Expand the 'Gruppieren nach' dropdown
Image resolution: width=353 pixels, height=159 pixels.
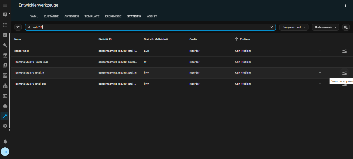coord(294,27)
